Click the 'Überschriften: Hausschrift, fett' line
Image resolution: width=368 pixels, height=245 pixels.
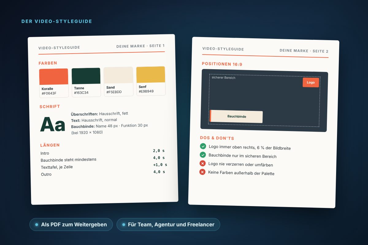99,114
